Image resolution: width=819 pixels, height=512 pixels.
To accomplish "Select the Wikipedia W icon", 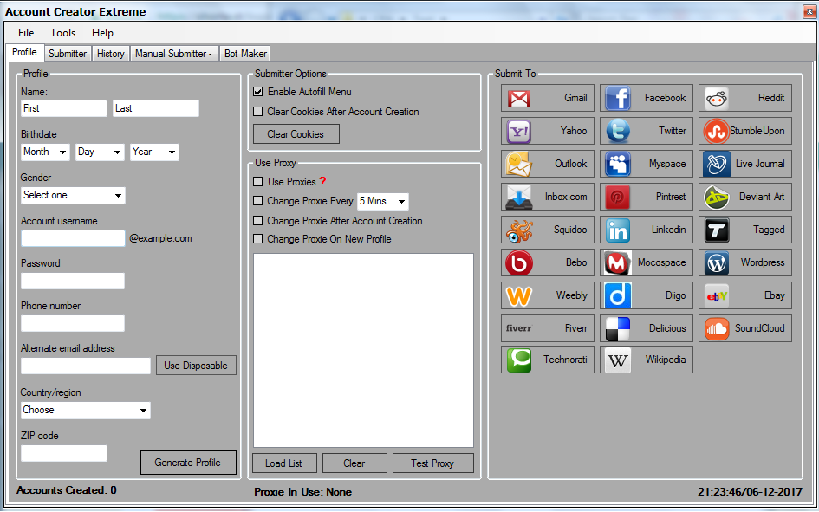I will [618, 360].
